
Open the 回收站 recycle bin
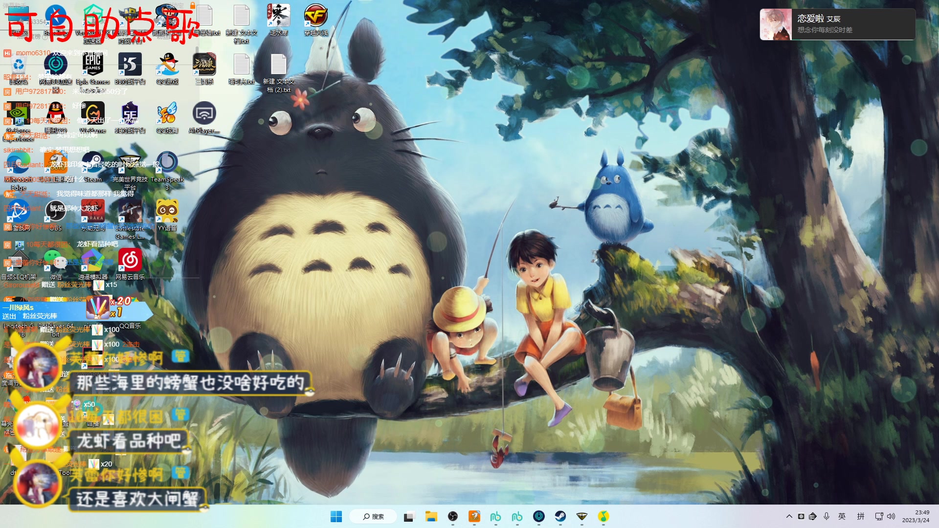[x=19, y=68]
